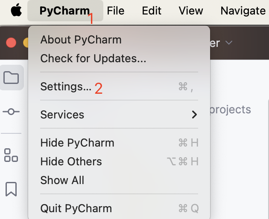Open the Navigate menu
Viewport: 269px width, 219px height.
coord(243,11)
